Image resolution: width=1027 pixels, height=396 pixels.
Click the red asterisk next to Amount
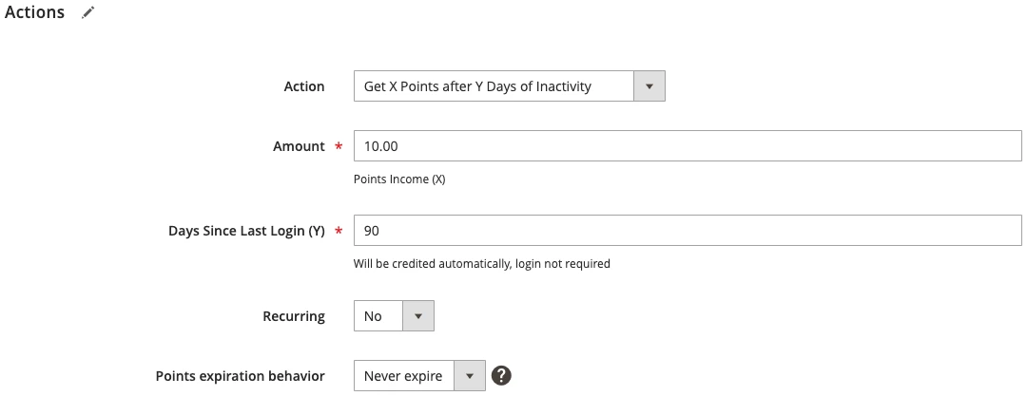coord(339,146)
